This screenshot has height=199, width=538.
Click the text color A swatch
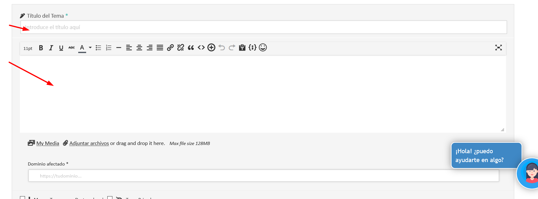click(x=82, y=48)
